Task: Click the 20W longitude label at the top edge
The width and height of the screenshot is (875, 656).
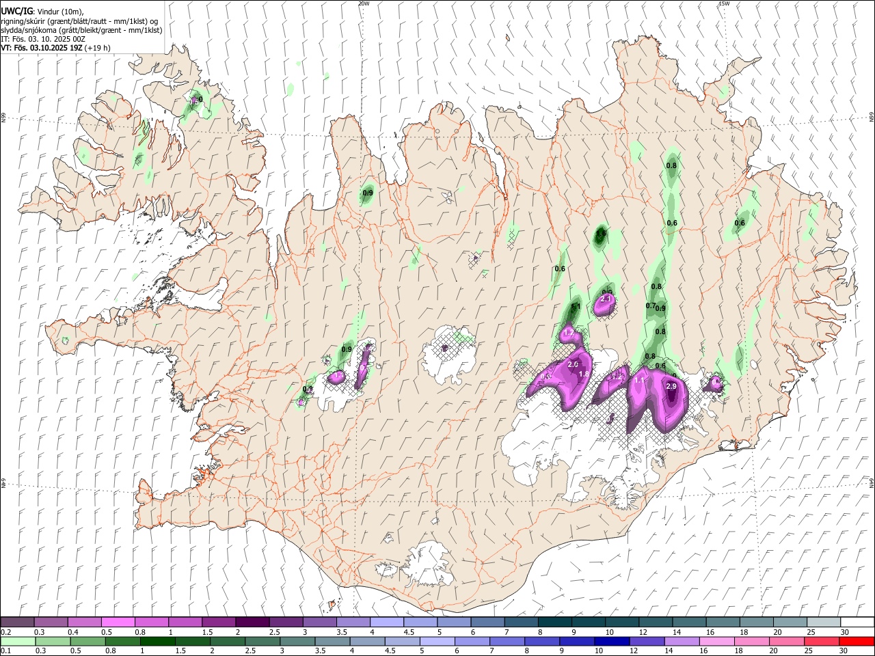Action: coord(364,3)
